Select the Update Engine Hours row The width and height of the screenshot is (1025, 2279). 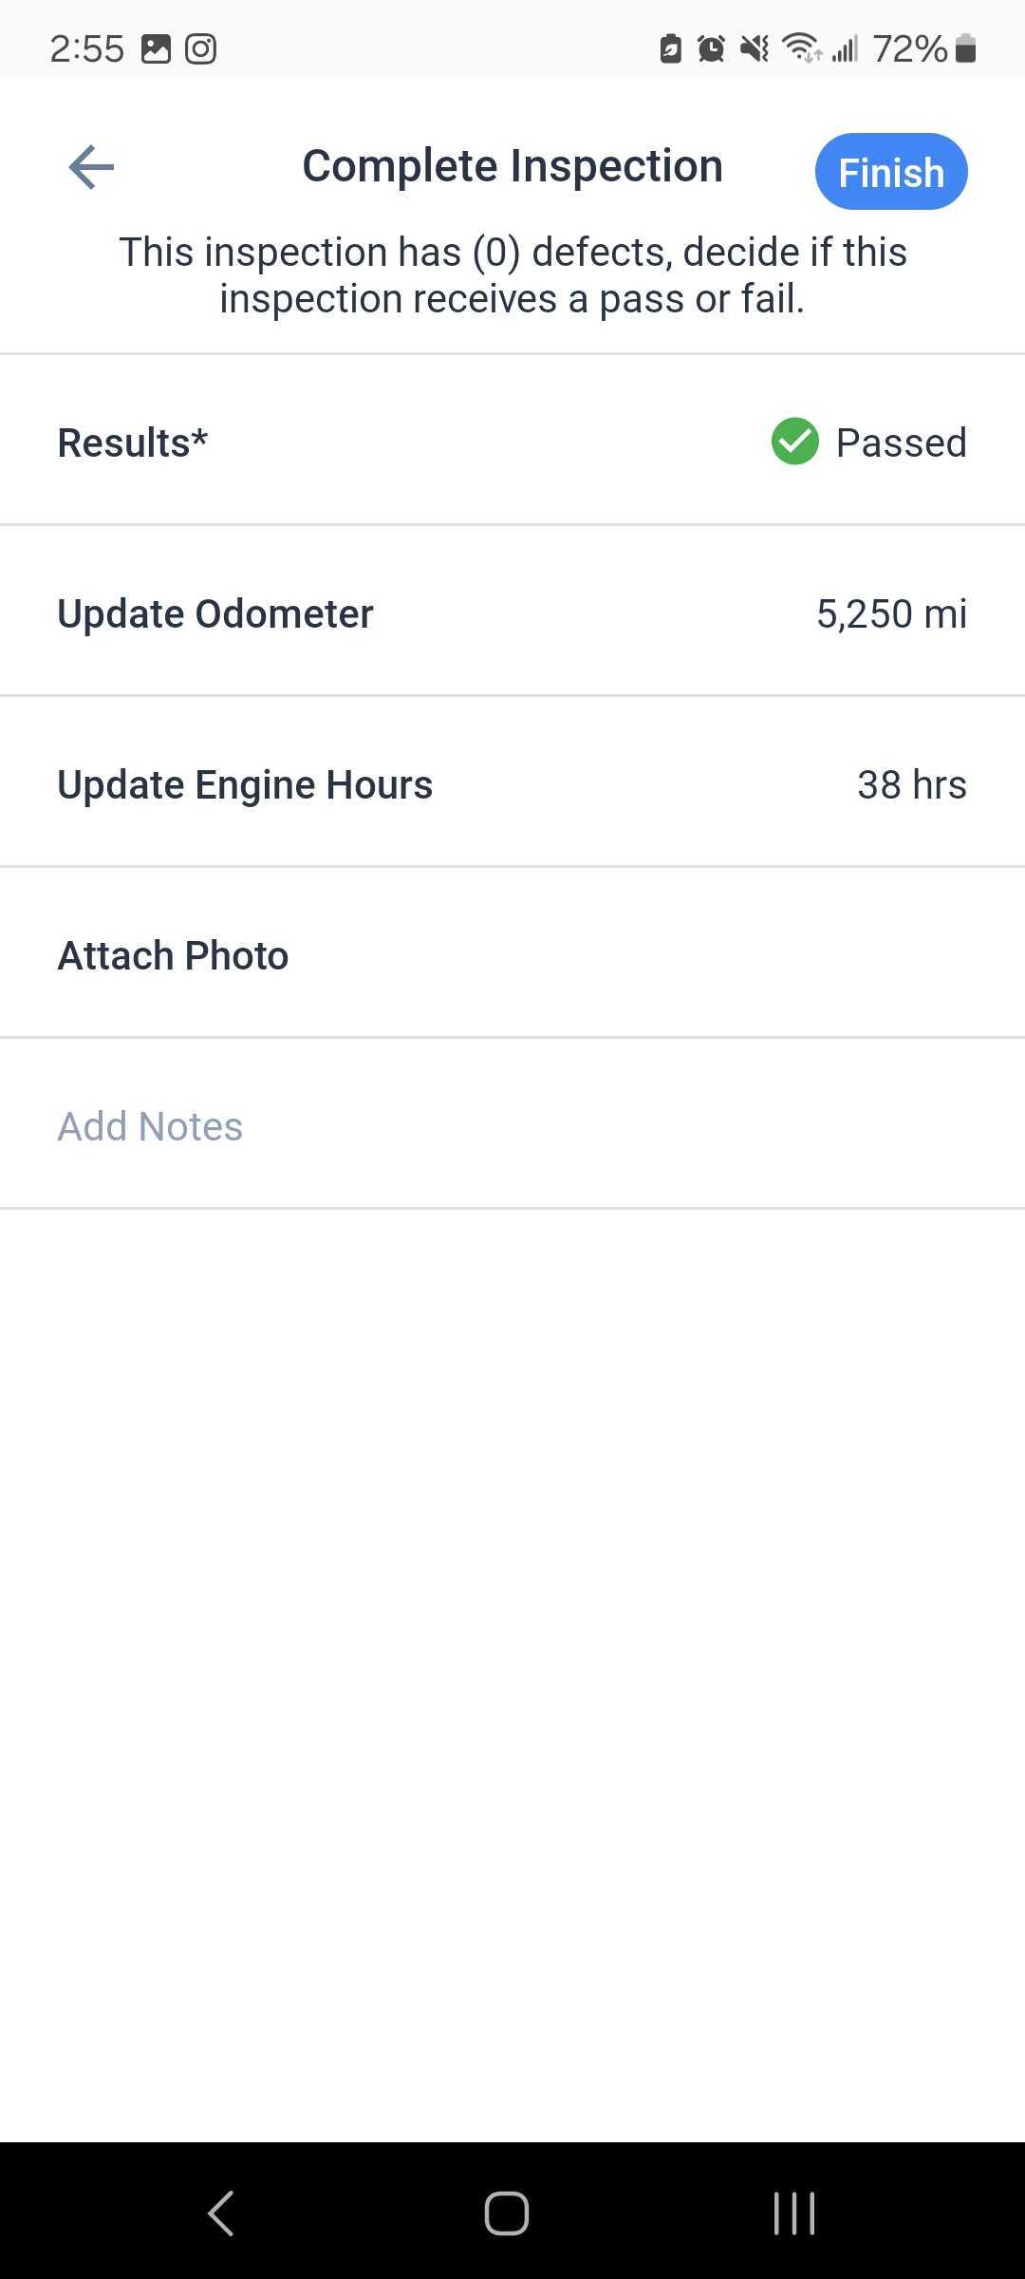512,782
